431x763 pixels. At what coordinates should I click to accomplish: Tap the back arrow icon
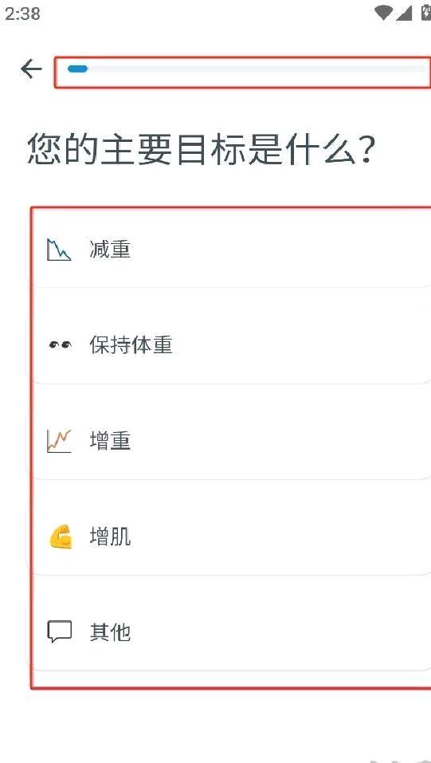(31, 69)
